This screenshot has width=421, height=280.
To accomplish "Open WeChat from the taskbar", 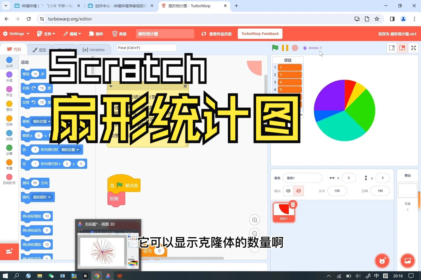I will coord(51,276).
